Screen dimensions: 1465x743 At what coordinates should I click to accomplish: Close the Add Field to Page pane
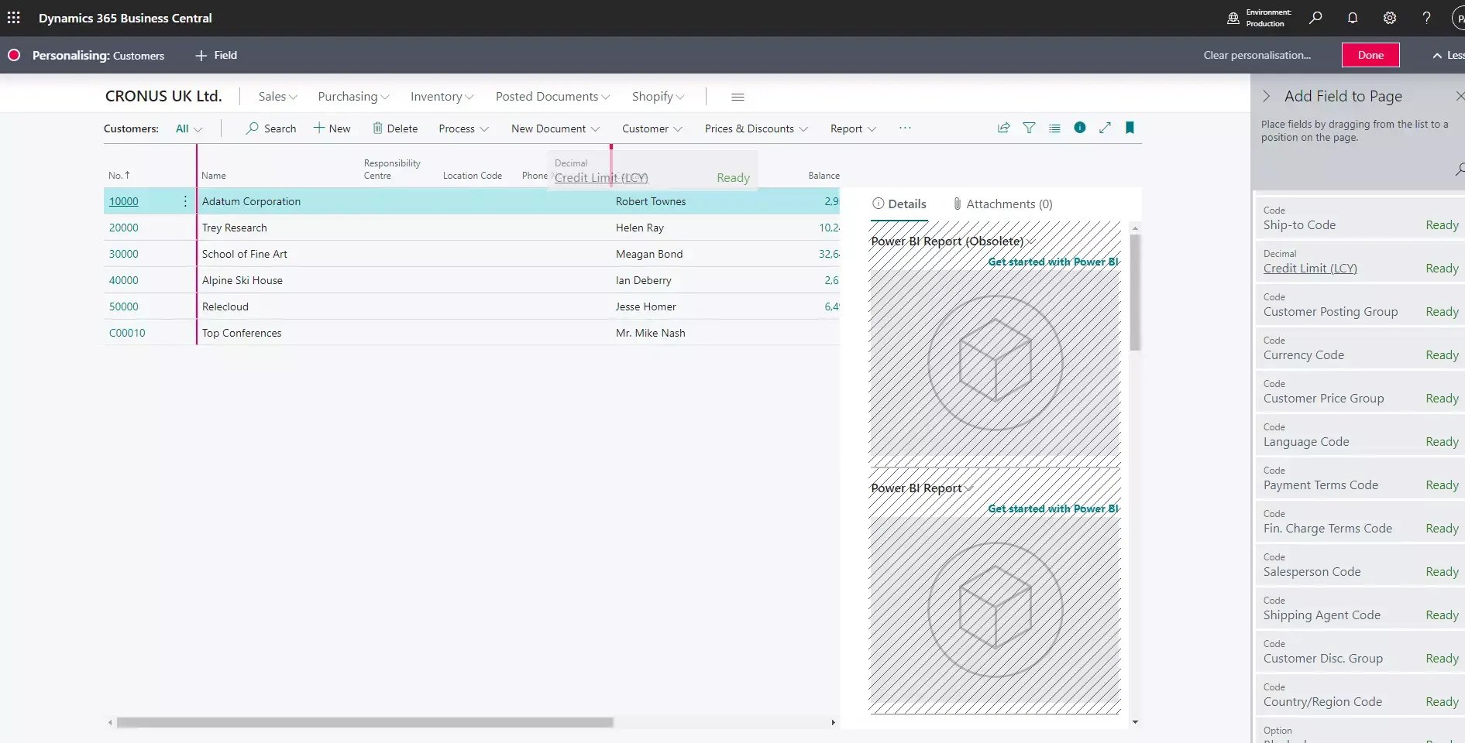click(x=1460, y=96)
